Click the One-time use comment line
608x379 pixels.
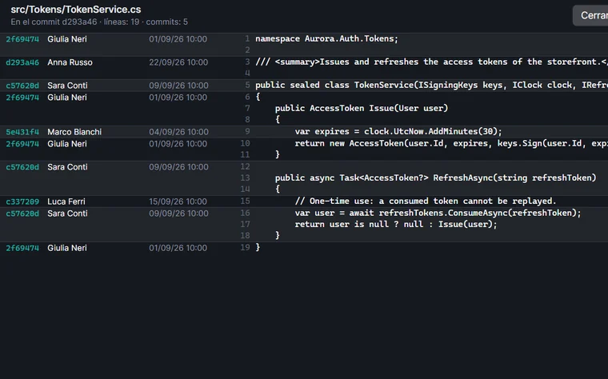pos(426,201)
